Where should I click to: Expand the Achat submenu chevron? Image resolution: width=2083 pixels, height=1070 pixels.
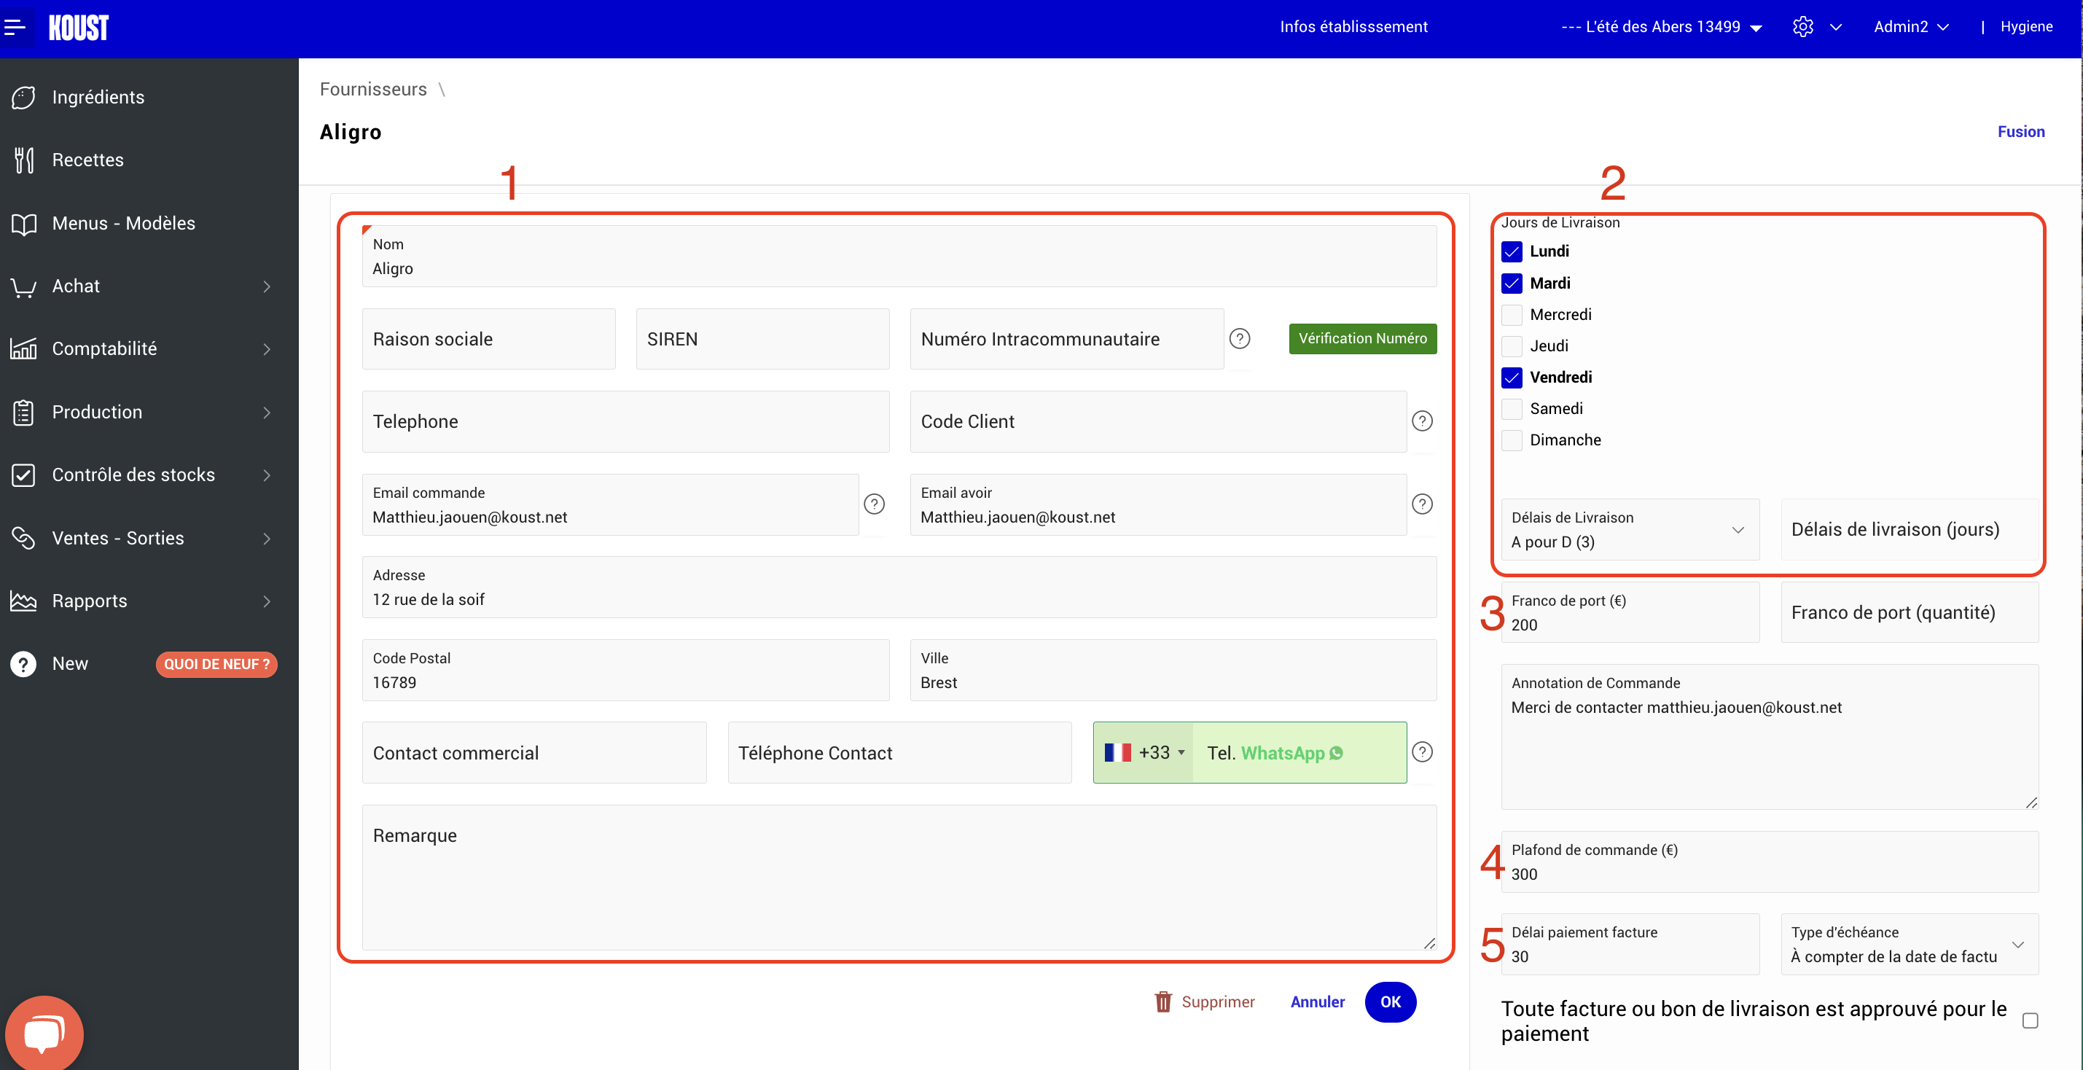pos(267,286)
